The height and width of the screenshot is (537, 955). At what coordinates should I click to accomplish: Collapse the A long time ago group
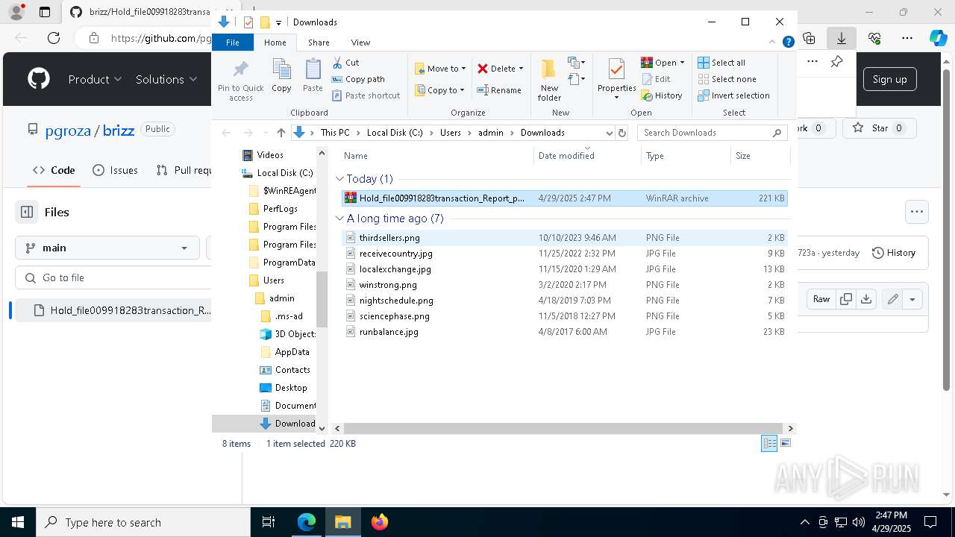click(339, 219)
